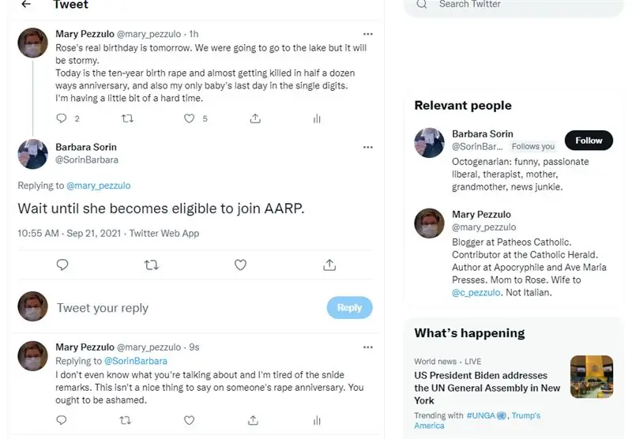Open more options on Barbara Sorin's tweet
Screen dimensions: 632x439
(x=367, y=148)
